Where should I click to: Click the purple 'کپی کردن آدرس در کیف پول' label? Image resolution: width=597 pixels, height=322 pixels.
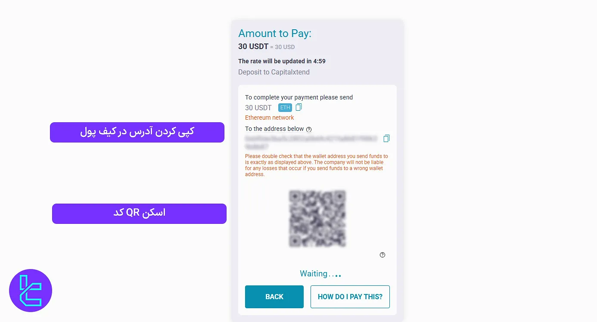tap(137, 132)
